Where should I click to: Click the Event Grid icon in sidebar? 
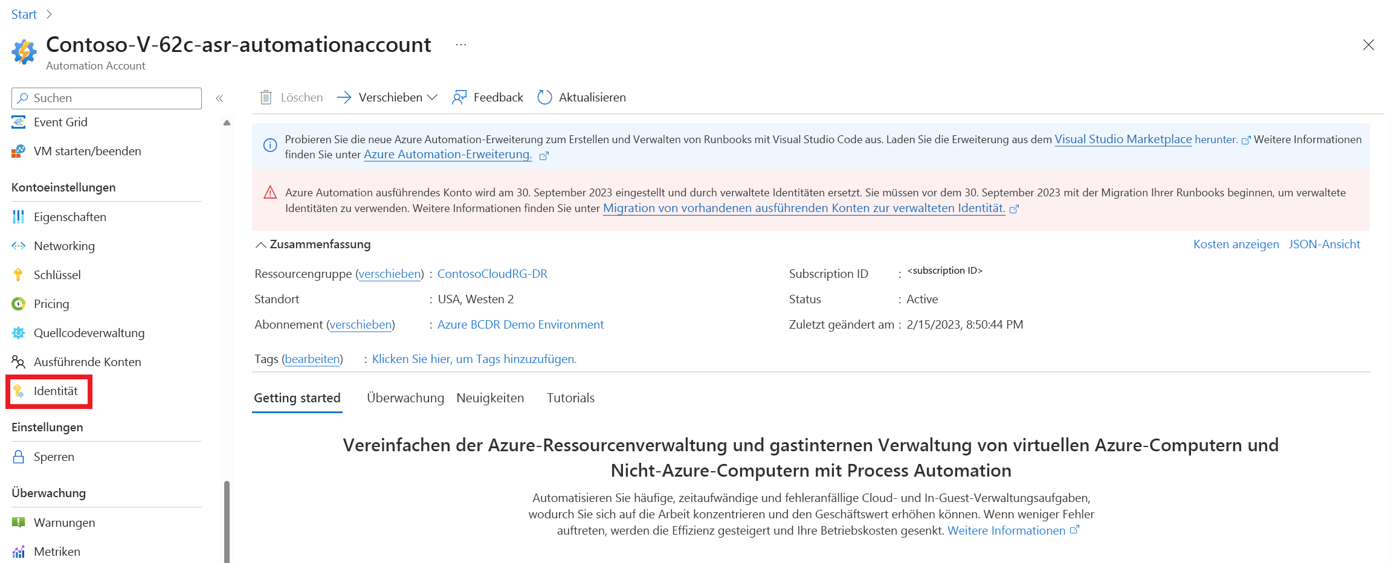click(x=19, y=122)
